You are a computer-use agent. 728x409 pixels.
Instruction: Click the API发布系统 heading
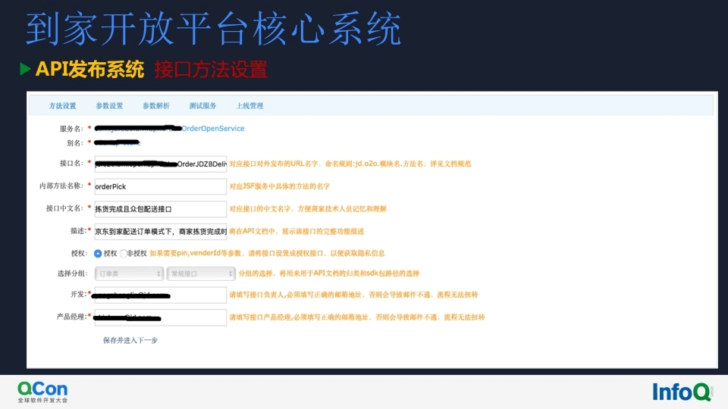(89, 70)
